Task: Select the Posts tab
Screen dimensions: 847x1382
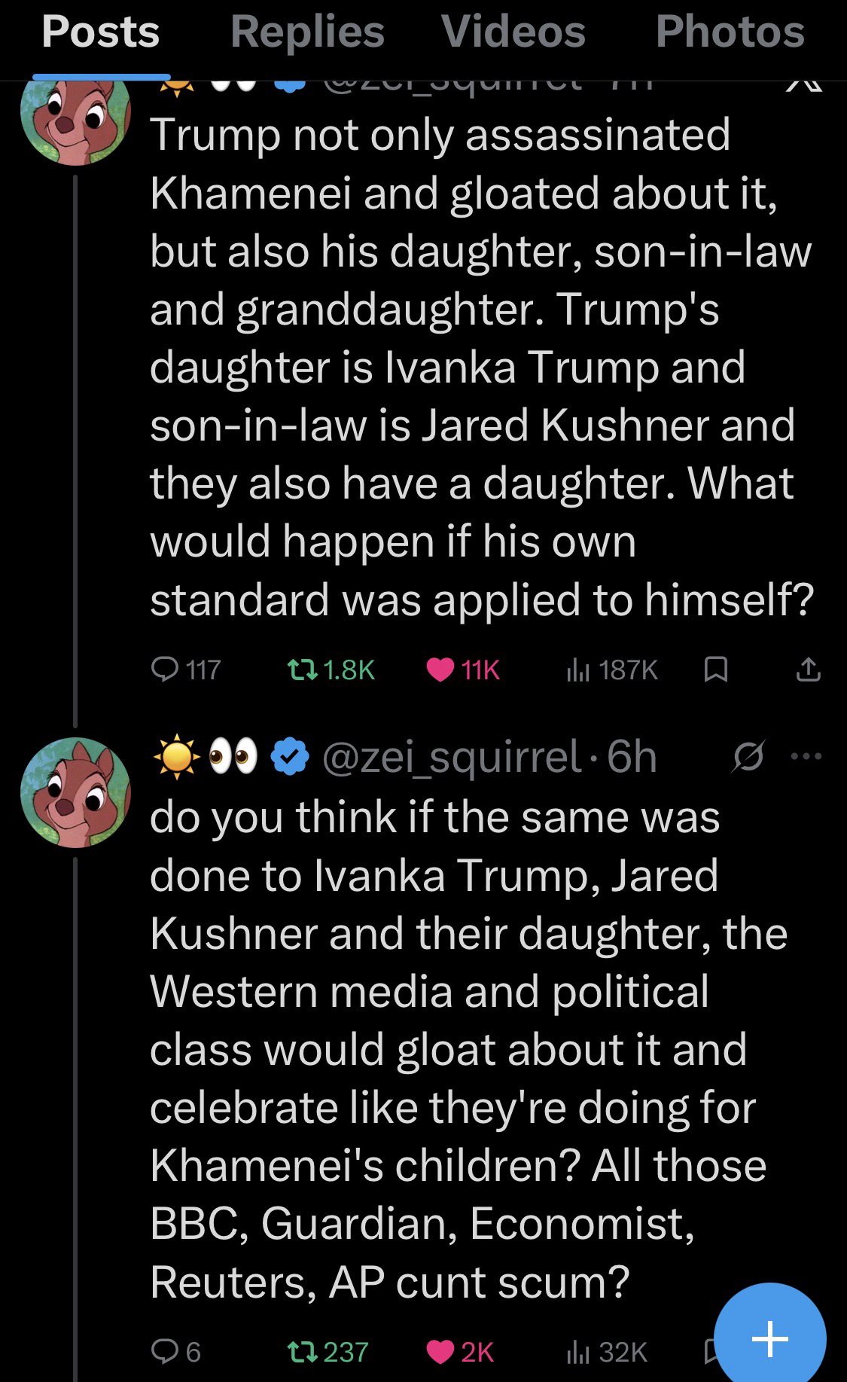Action: click(101, 32)
